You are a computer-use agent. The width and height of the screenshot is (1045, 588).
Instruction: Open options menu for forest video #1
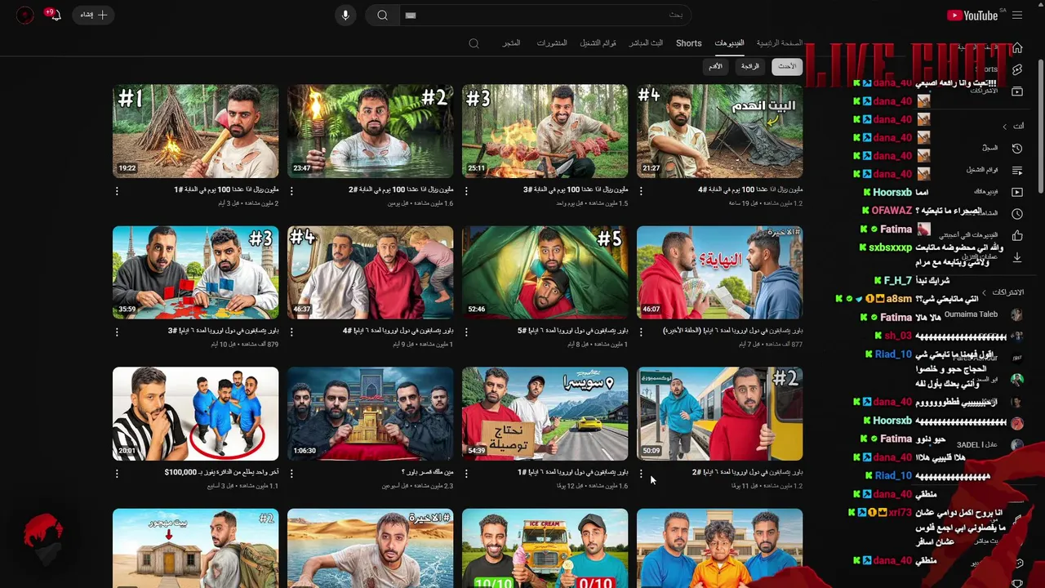pyautogui.click(x=117, y=191)
